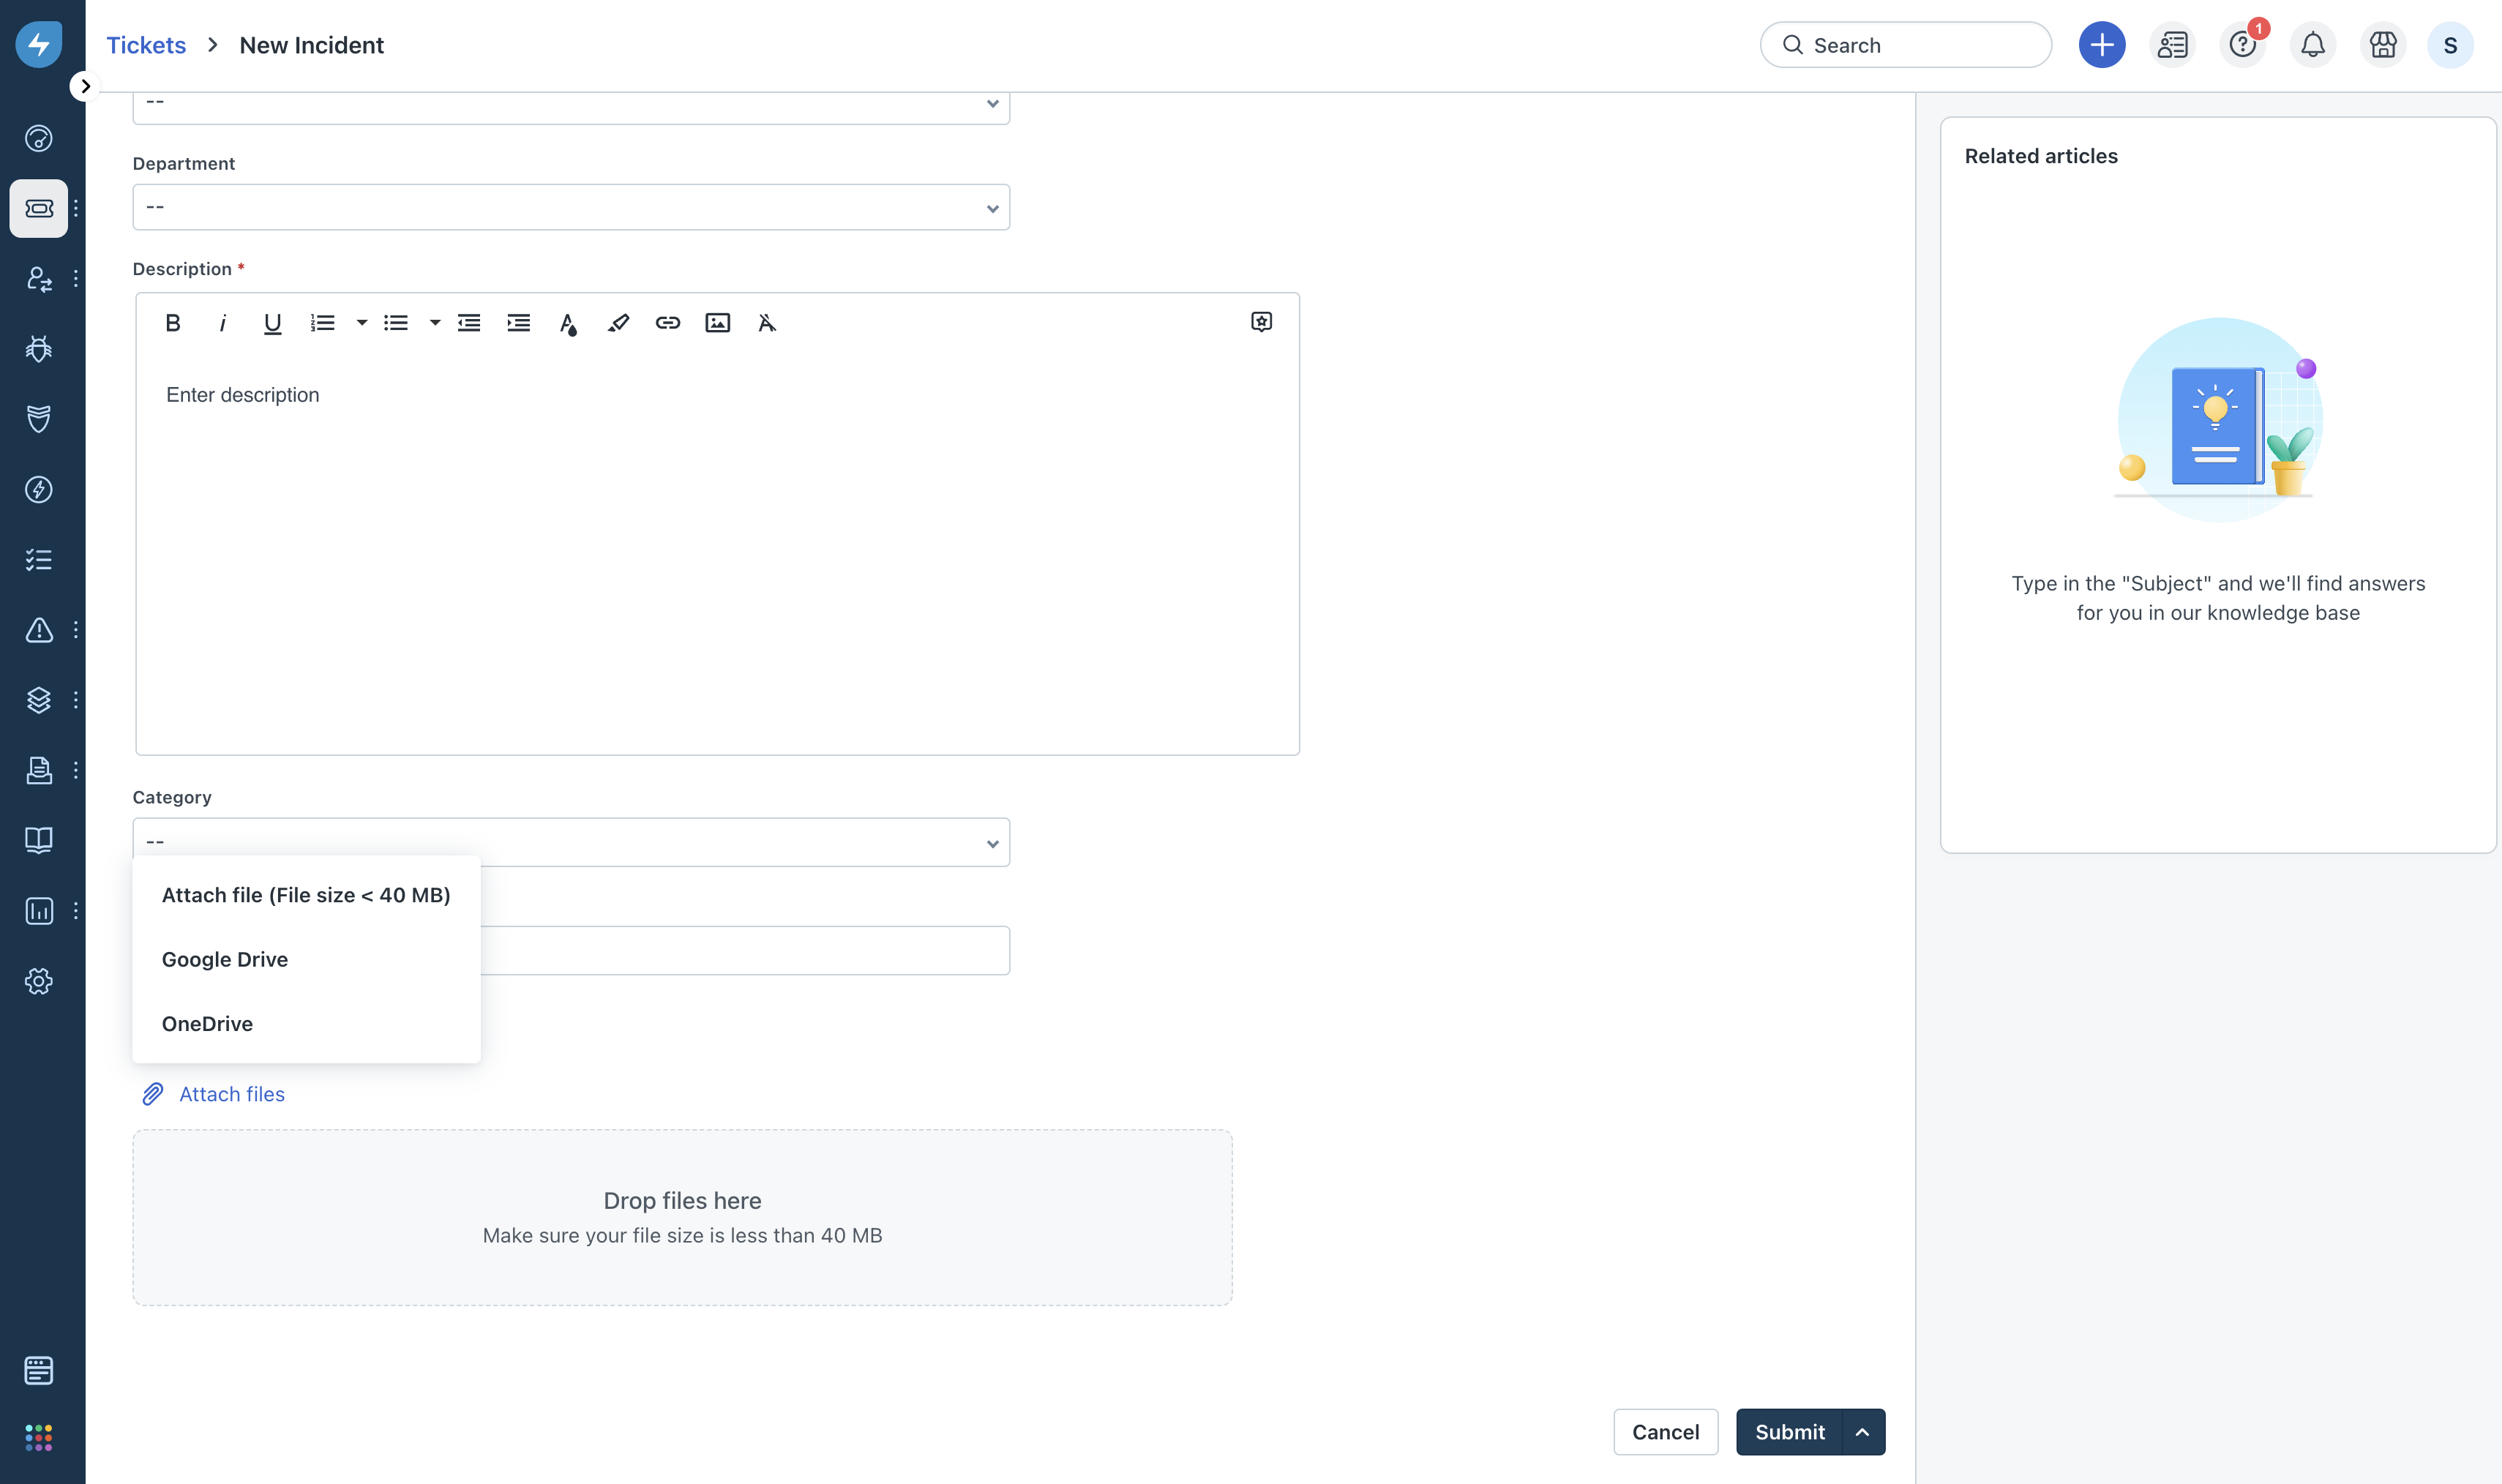Image resolution: width=2502 pixels, height=1484 pixels.
Task: Open notifications bell icon
Action: (x=2312, y=45)
